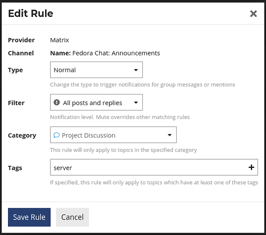Click the speech bubble icon for Project Discussion
266x235 pixels.
click(x=56, y=135)
